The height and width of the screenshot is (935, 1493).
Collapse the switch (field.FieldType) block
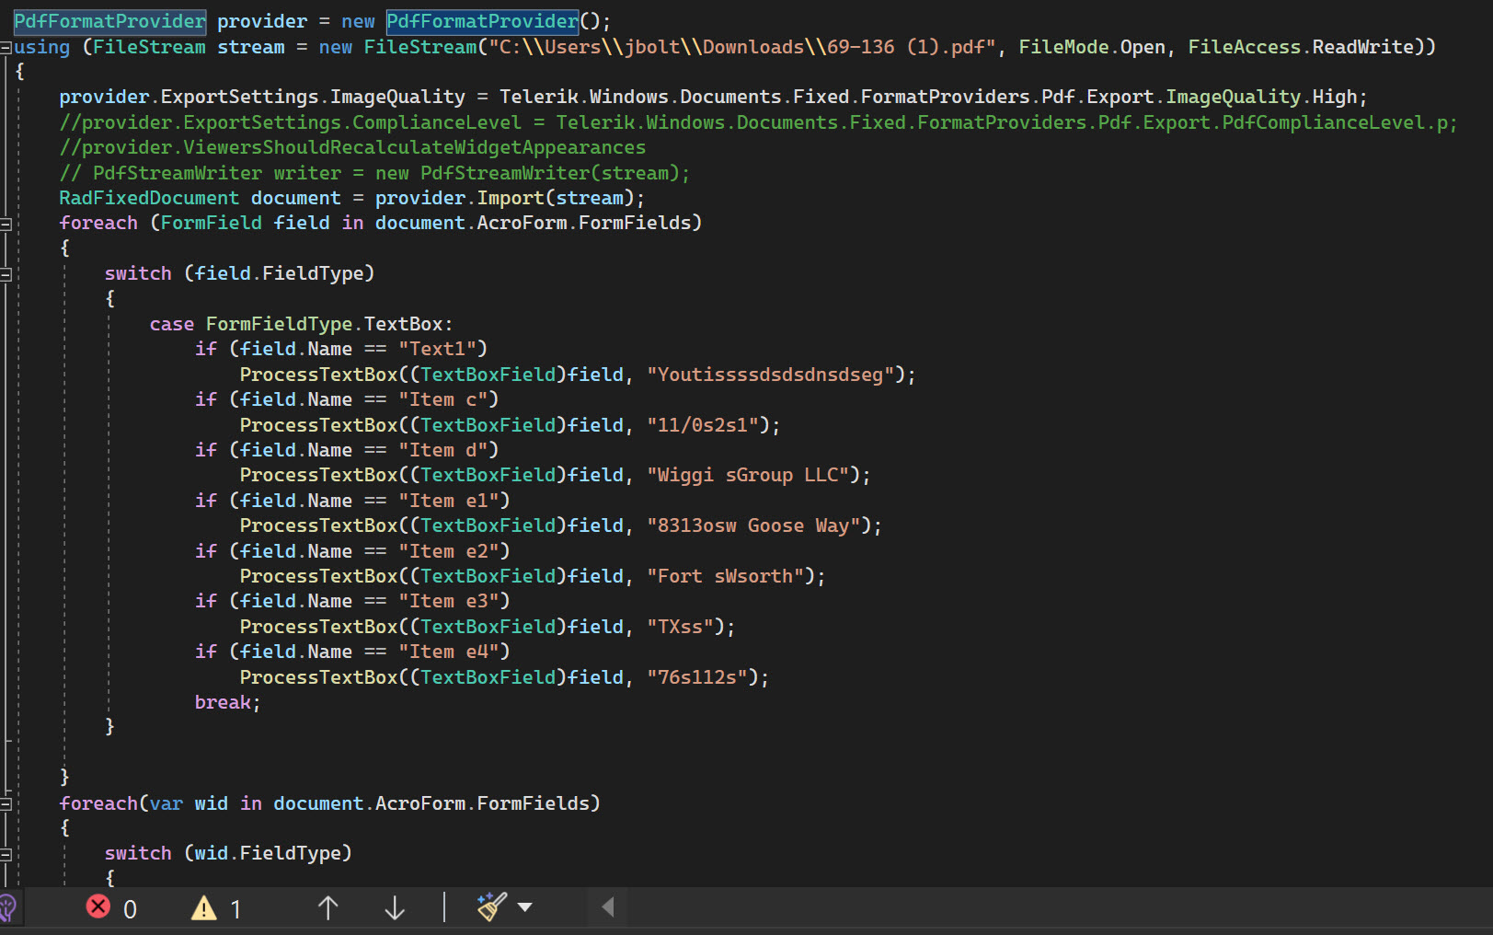pyautogui.click(x=6, y=274)
